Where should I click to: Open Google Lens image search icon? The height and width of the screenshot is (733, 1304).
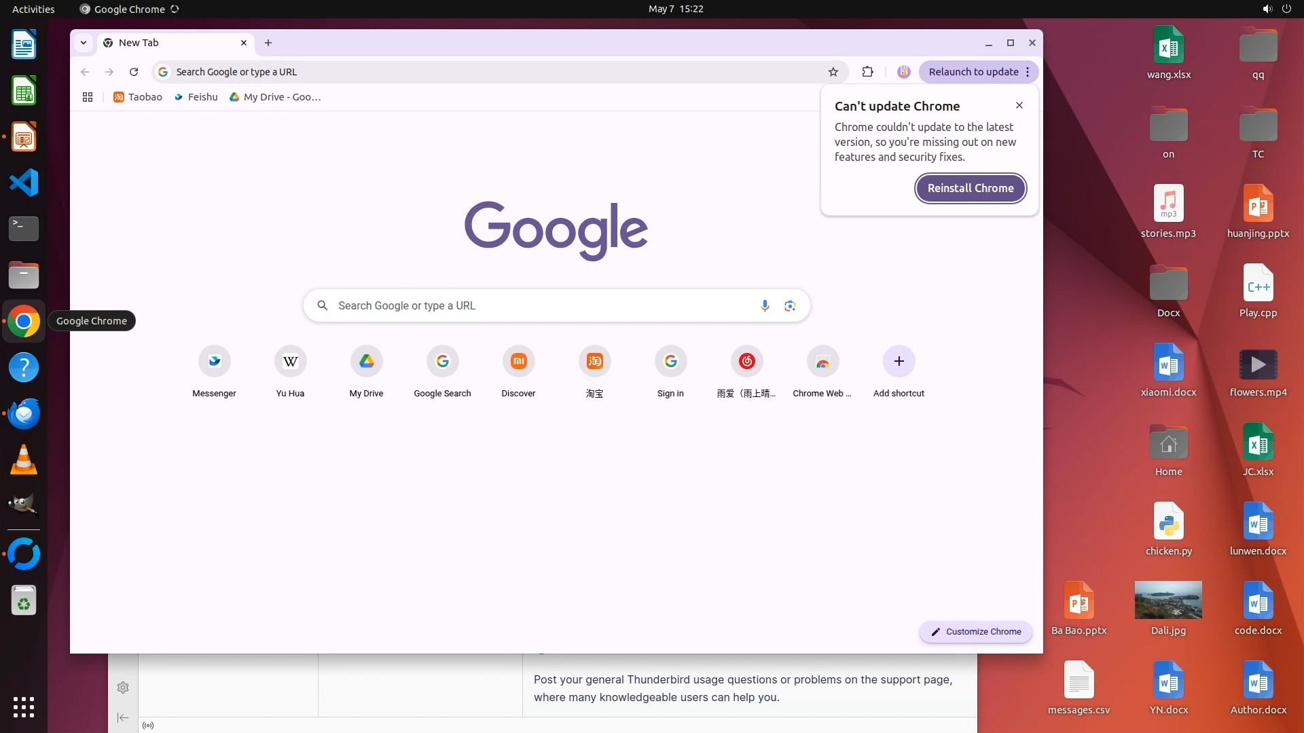790,306
